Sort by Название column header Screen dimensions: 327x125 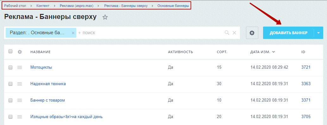41,52
